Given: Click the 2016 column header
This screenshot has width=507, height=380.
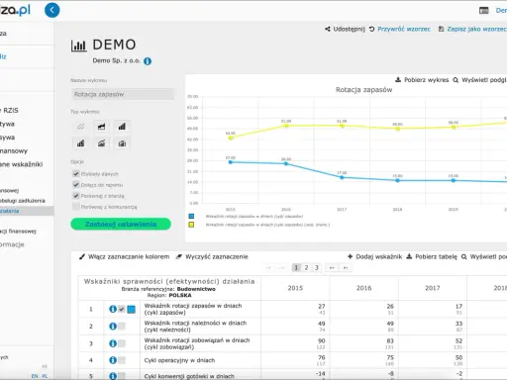Looking at the screenshot, I should [x=363, y=288].
